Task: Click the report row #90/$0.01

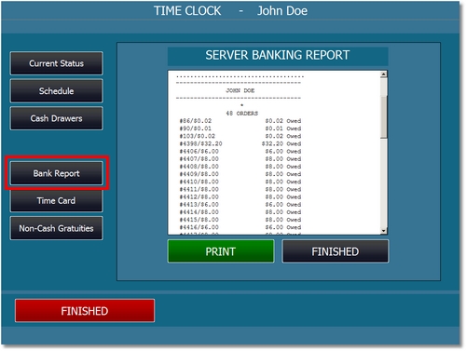Action: coord(240,128)
